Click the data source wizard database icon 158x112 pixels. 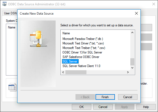coord(38,39)
